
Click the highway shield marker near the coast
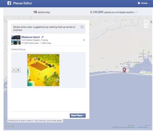[x=107, y=71]
